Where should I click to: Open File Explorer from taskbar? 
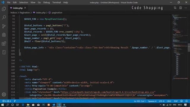[x=28, y=105]
